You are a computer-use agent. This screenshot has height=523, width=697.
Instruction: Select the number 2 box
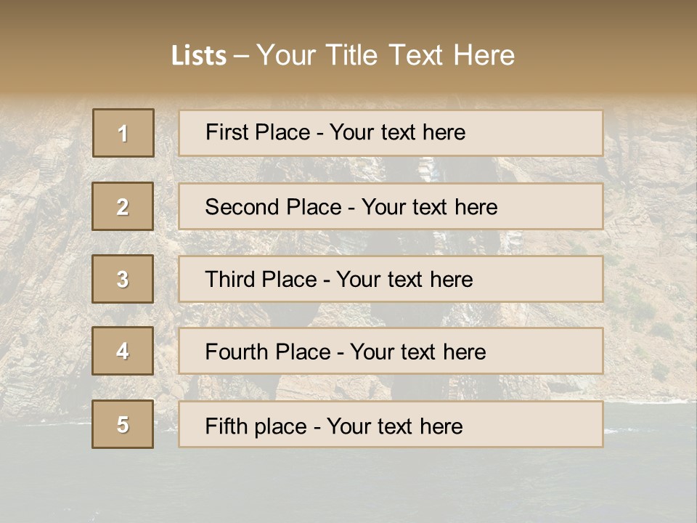tap(123, 207)
